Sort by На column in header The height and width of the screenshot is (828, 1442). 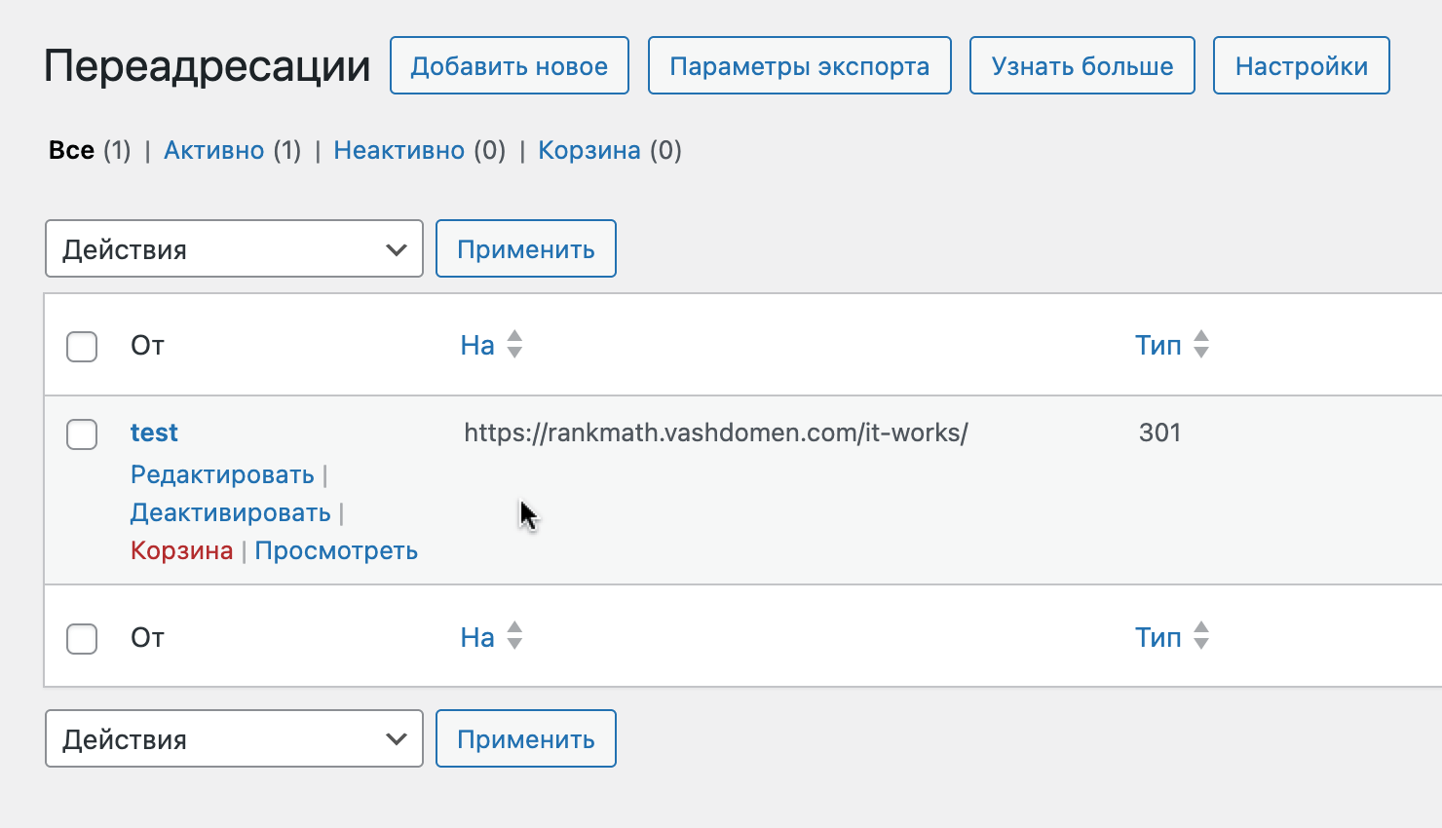pyautogui.click(x=477, y=345)
